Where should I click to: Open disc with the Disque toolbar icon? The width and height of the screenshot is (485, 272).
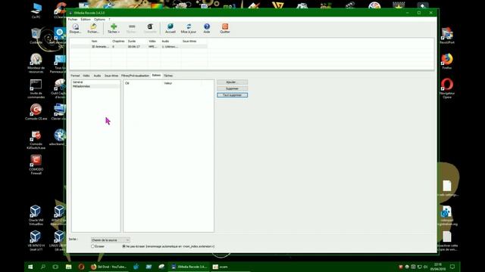pyautogui.click(x=76, y=28)
